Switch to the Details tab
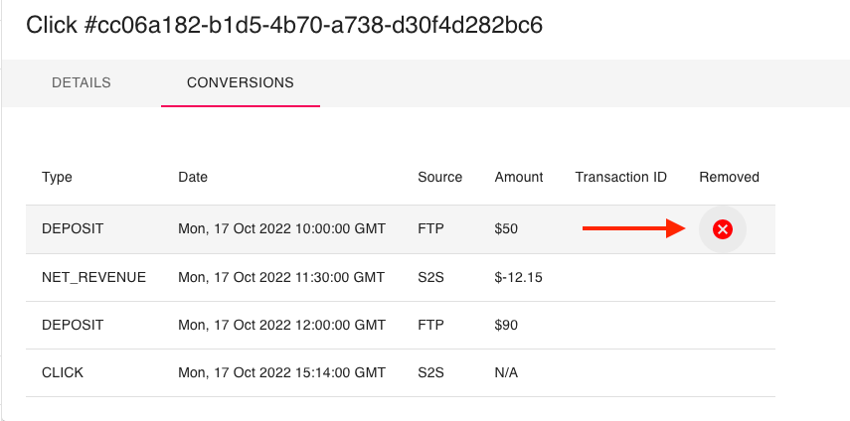The width and height of the screenshot is (850, 421). [81, 82]
